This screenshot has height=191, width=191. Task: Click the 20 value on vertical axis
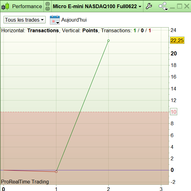tap(173, 54)
